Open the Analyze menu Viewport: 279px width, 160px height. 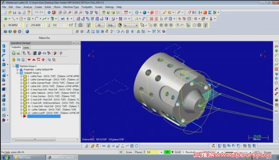click(28, 7)
